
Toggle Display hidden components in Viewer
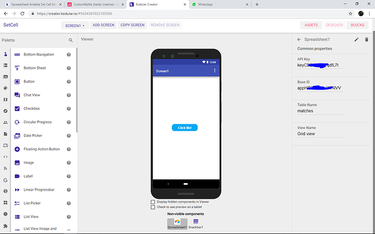point(153,202)
